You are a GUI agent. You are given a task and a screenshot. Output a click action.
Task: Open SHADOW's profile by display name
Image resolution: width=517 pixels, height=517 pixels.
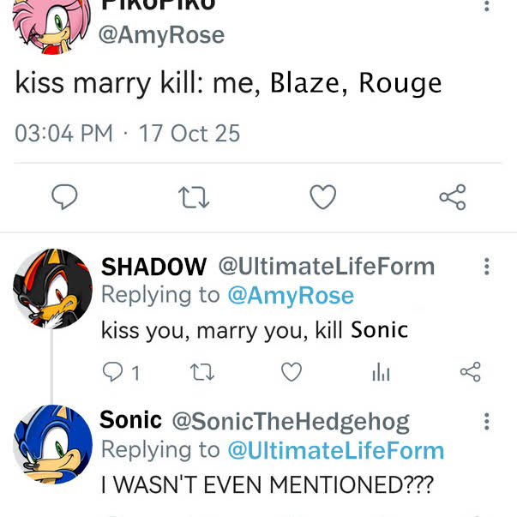pos(153,267)
